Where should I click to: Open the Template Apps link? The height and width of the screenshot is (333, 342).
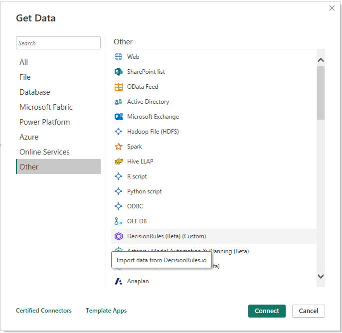click(106, 311)
